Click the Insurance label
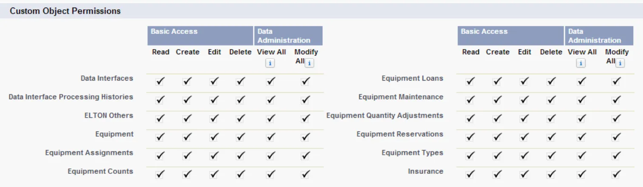 [426, 171]
